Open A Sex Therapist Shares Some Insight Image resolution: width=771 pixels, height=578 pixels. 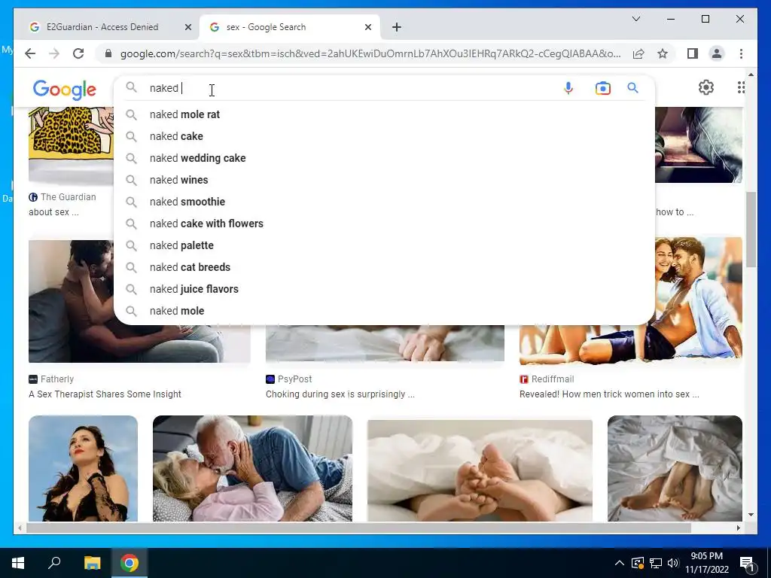(105, 394)
